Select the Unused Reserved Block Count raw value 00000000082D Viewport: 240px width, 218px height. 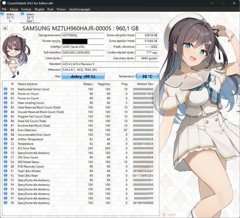pos(143,112)
